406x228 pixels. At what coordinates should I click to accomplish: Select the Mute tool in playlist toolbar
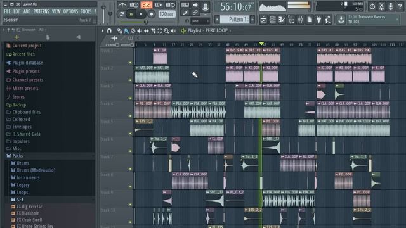tap(140, 31)
